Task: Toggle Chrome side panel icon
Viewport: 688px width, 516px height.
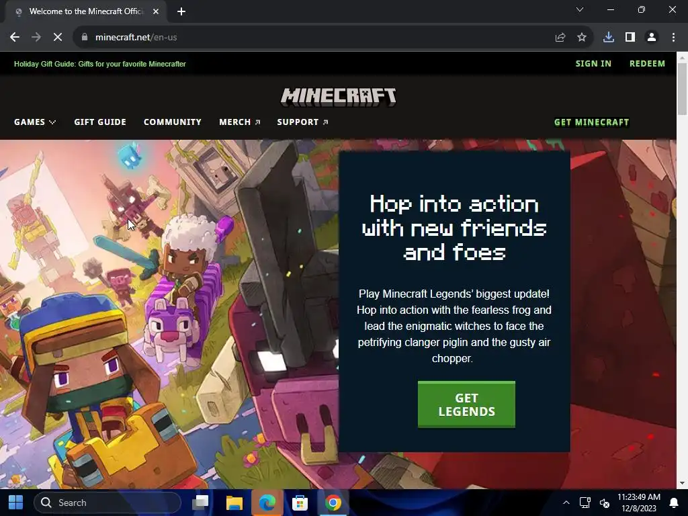Action: click(630, 38)
